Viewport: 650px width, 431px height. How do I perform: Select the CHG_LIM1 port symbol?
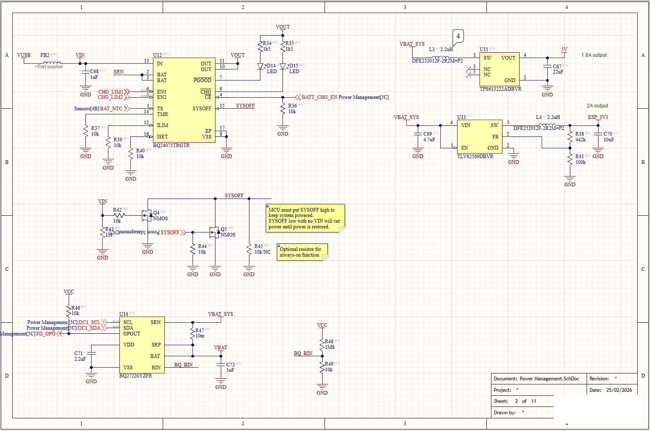113,92
